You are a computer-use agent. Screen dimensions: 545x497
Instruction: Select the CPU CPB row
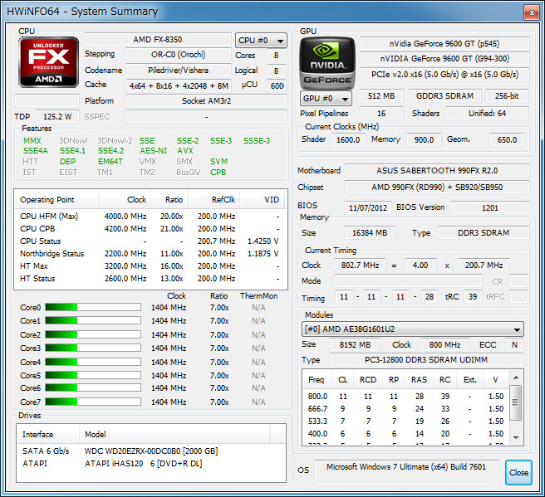150,229
